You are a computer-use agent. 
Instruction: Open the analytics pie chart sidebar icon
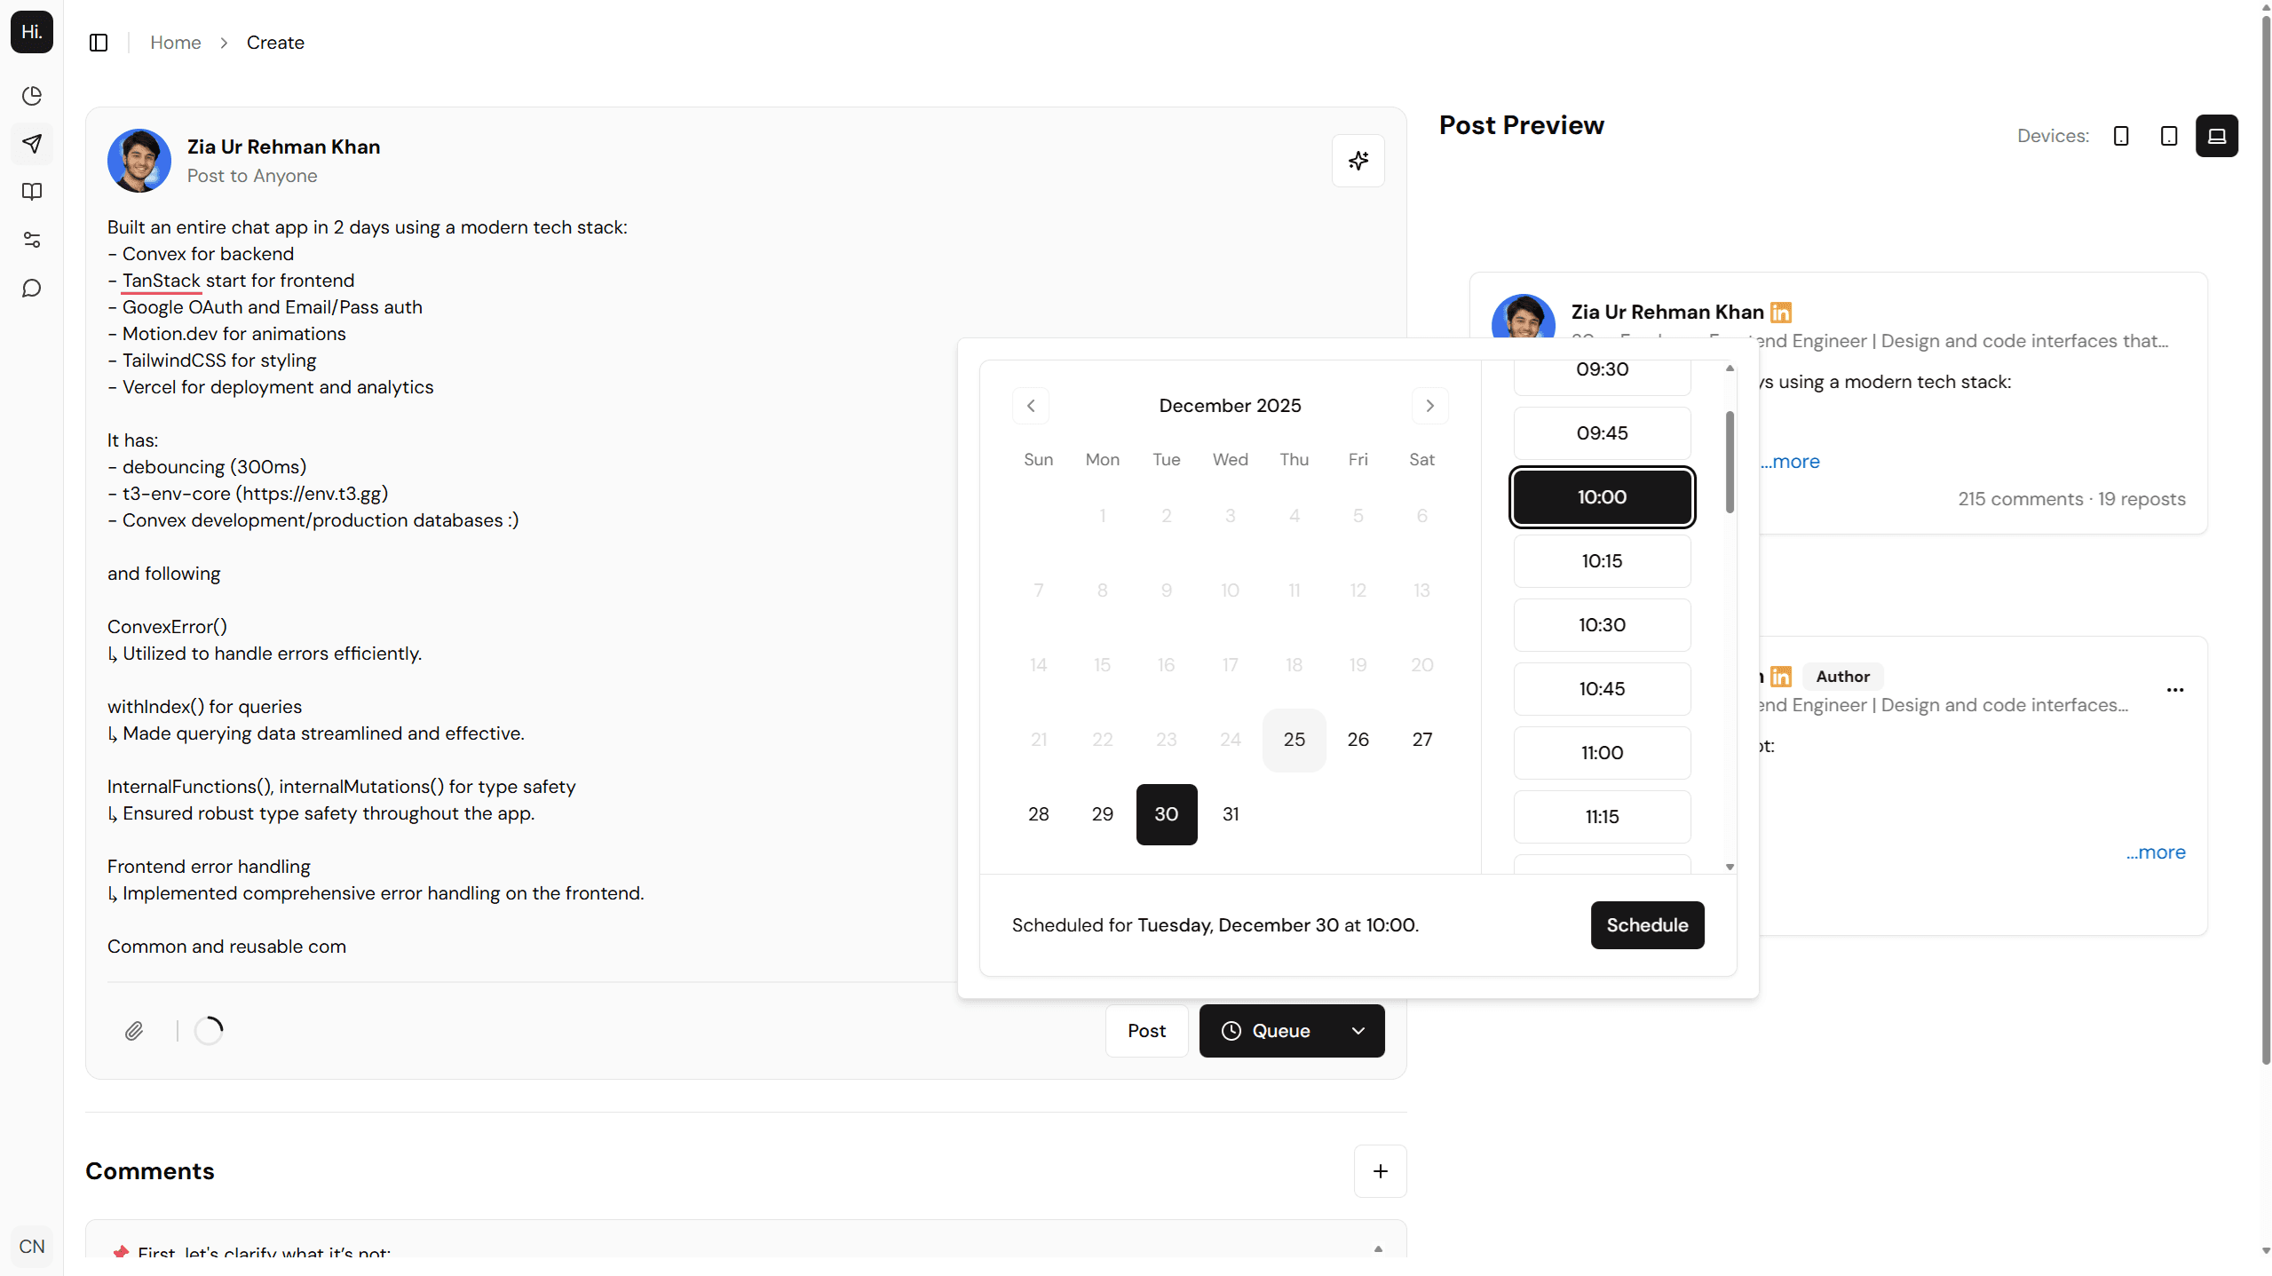coord(32,96)
